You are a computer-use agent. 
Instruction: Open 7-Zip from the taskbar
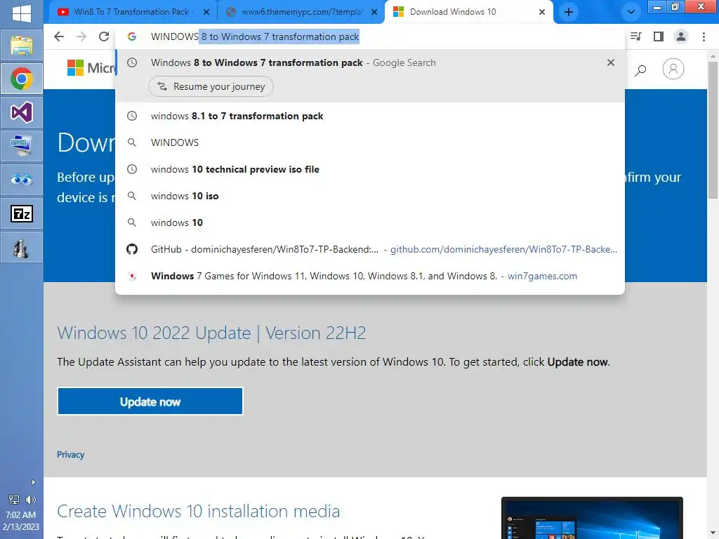point(22,213)
